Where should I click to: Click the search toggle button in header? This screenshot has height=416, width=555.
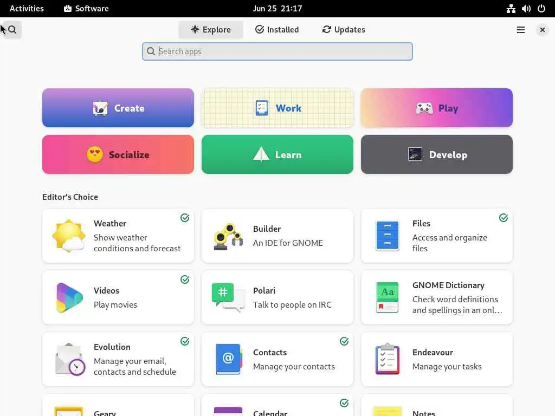click(12, 30)
